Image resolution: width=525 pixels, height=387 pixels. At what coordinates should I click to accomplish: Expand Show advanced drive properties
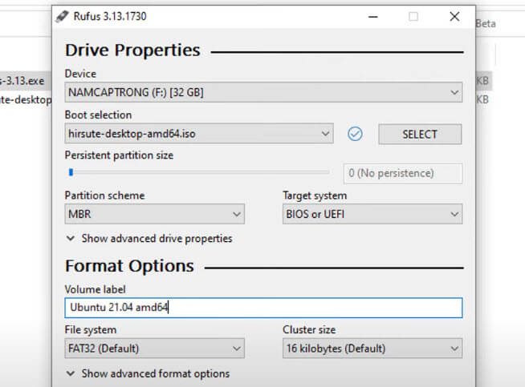click(x=149, y=239)
